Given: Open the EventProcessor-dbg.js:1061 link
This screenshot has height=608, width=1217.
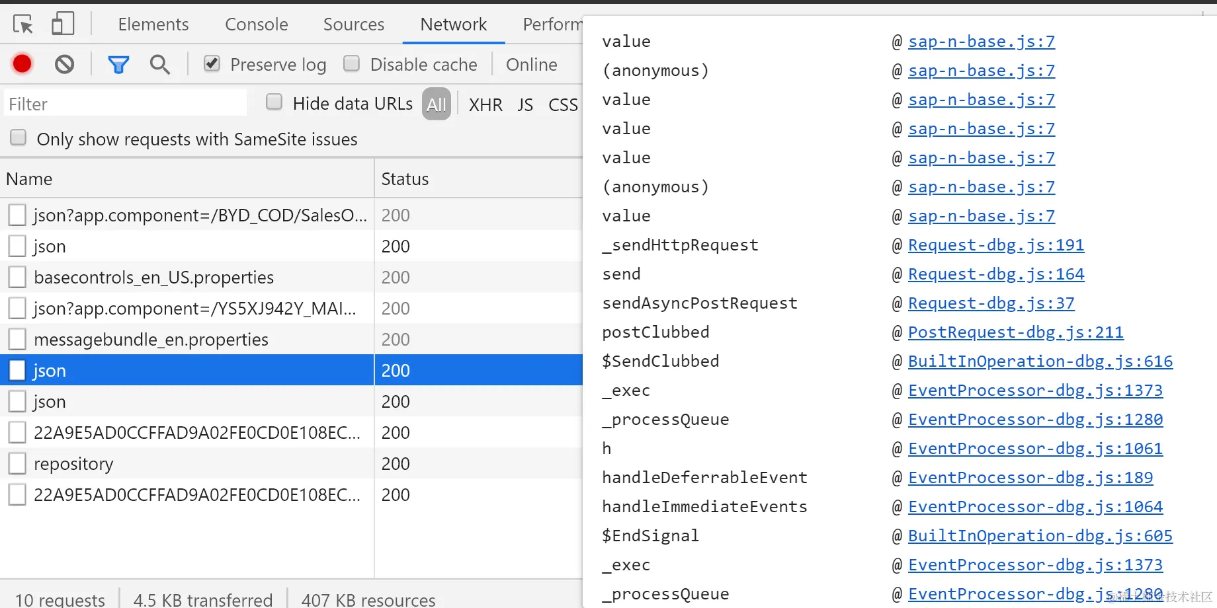Looking at the screenshot, I should 1035,449.
